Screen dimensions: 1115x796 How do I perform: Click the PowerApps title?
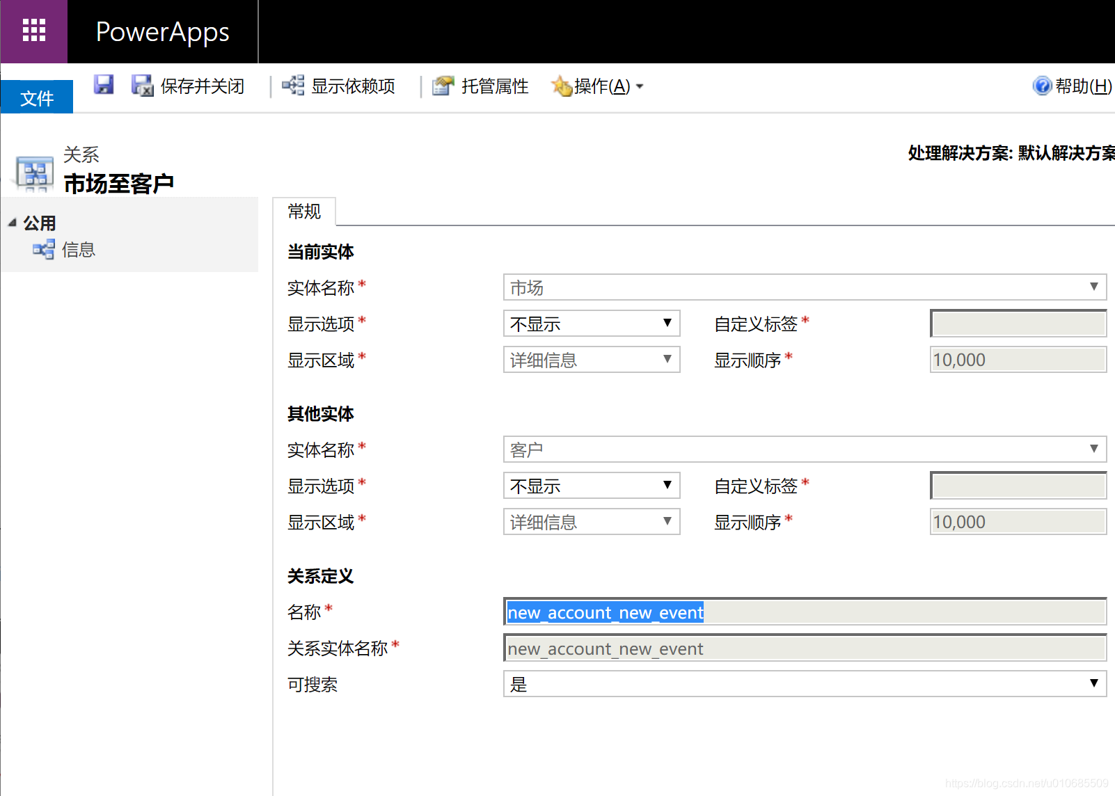[x=162, y=32]
